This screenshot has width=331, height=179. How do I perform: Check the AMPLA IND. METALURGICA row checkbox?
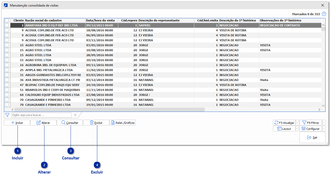(x=7, y=70)
